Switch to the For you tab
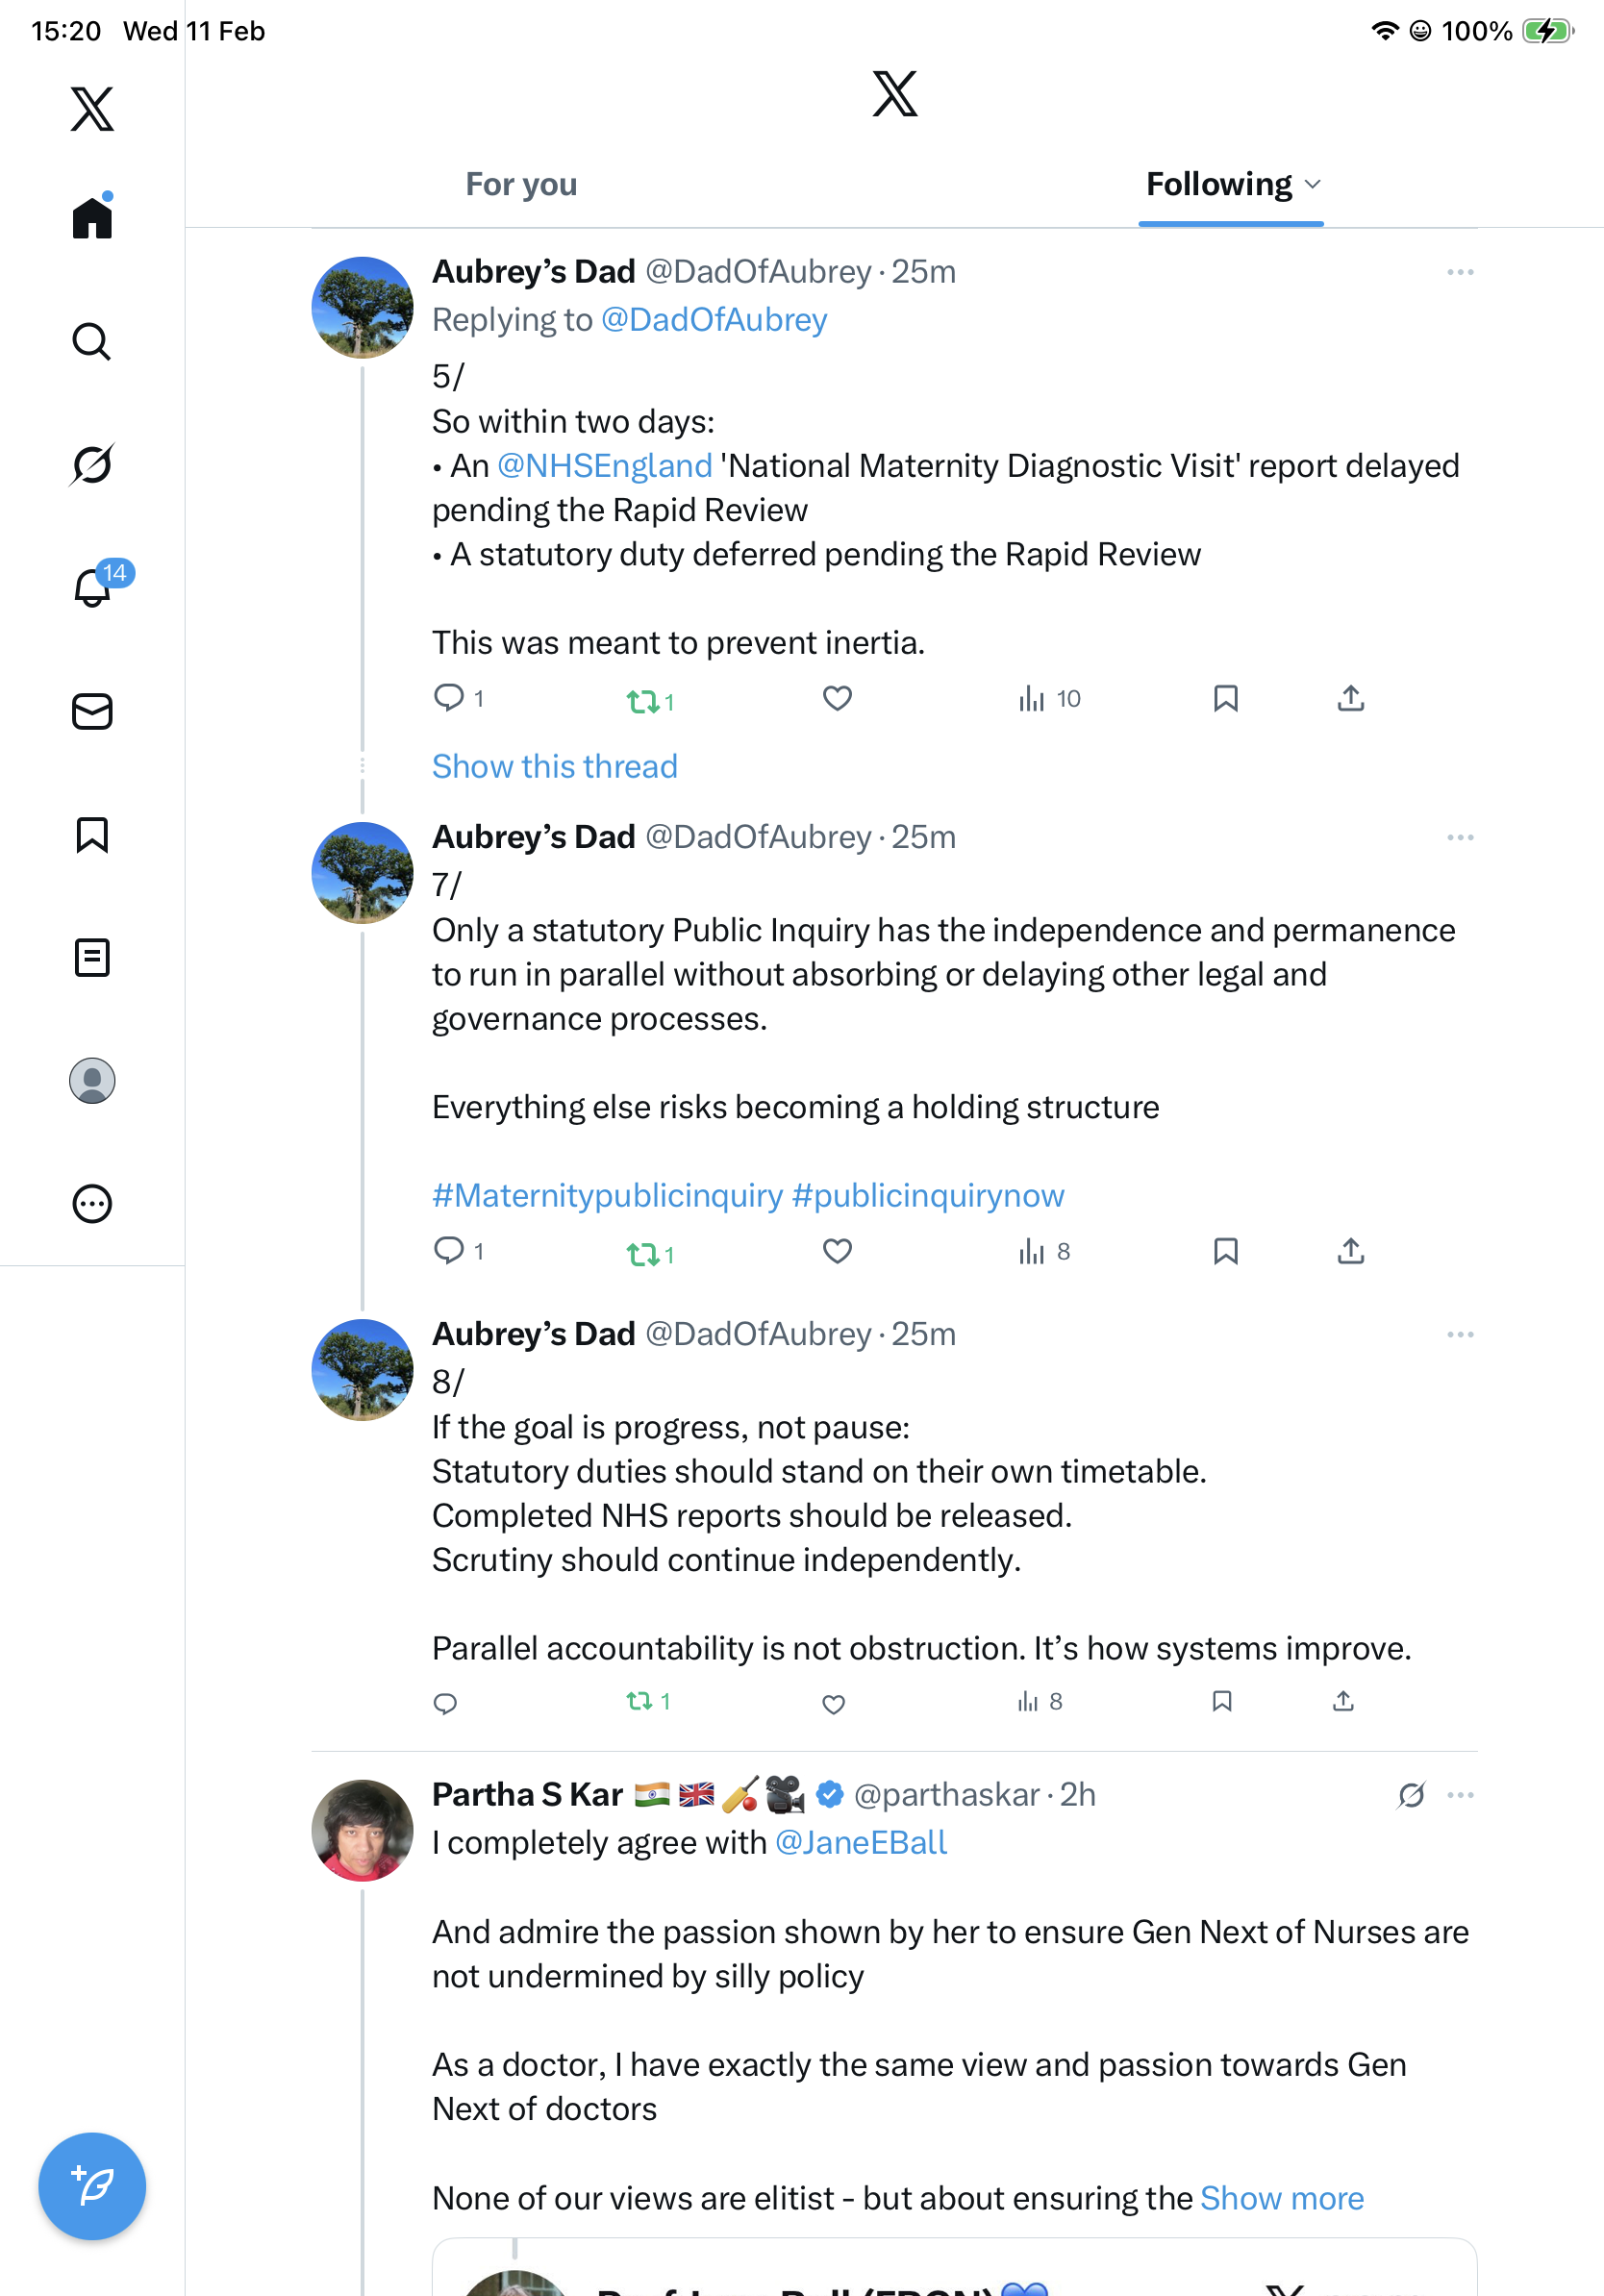Viewport: 1604px width, 2296px height. (521, 184)
